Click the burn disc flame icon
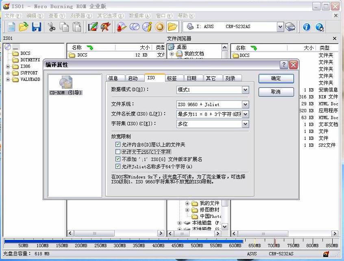Screen dimensions: 344x261 [122, 27]
